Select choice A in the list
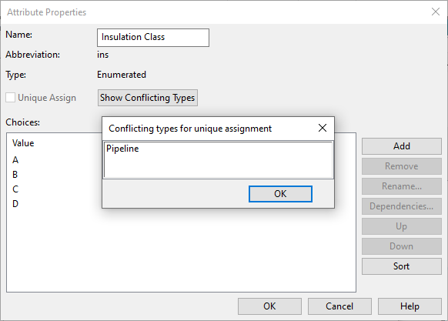Viewport: 448px width, 321px height. (15, 160)
